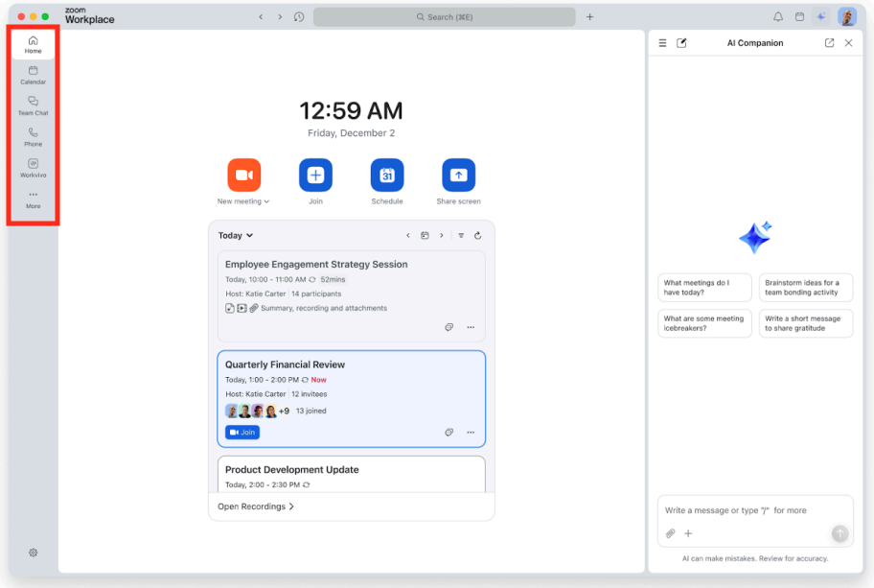
Task: Open Team Chat from the sidebar
Action: click(33, 106)
